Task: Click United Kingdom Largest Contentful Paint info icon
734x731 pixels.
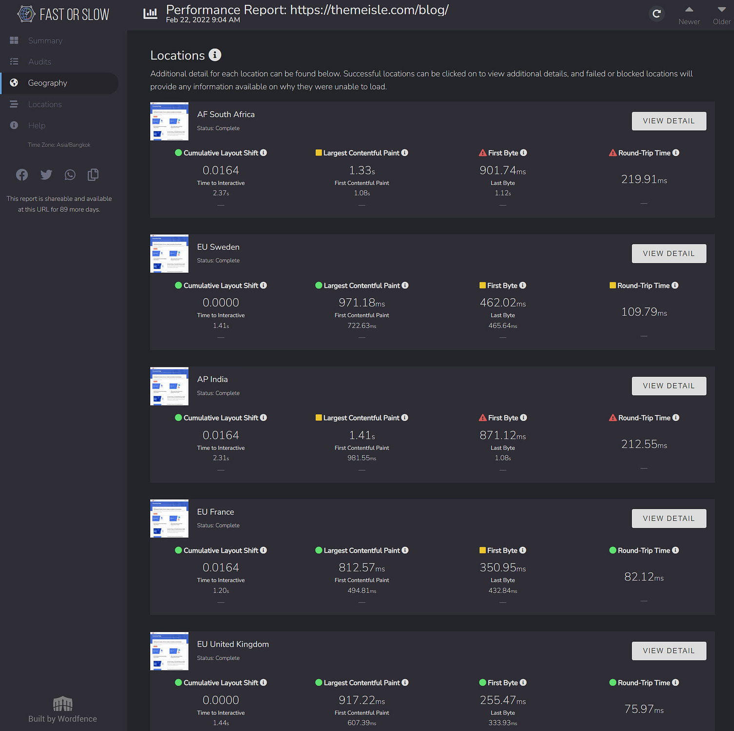Action: coord(405,682)
